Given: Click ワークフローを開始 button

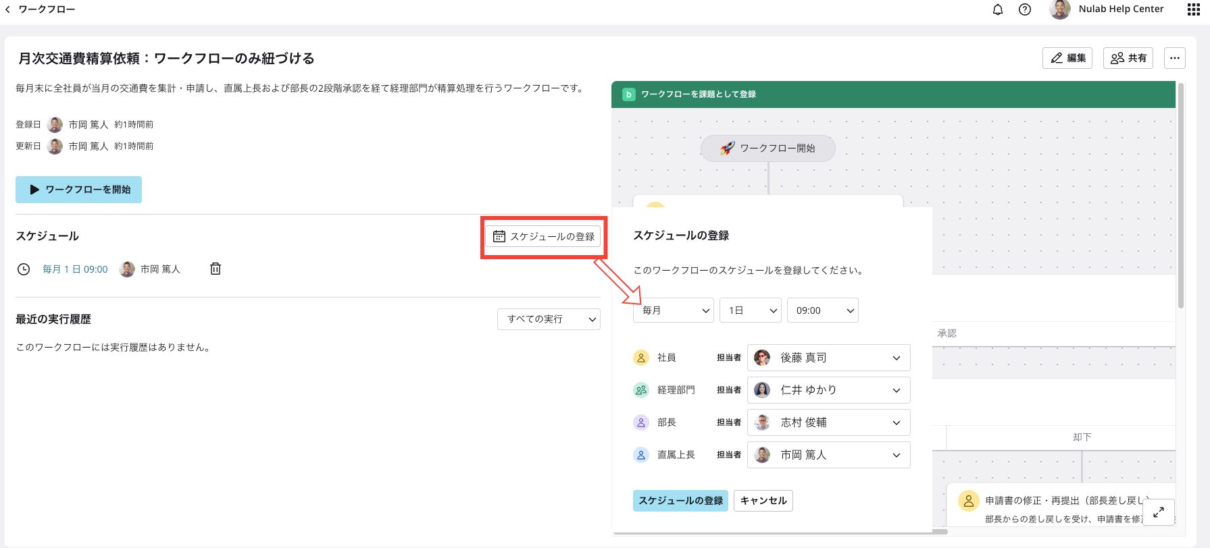Looking at the screenshot, I should (78, 190).
